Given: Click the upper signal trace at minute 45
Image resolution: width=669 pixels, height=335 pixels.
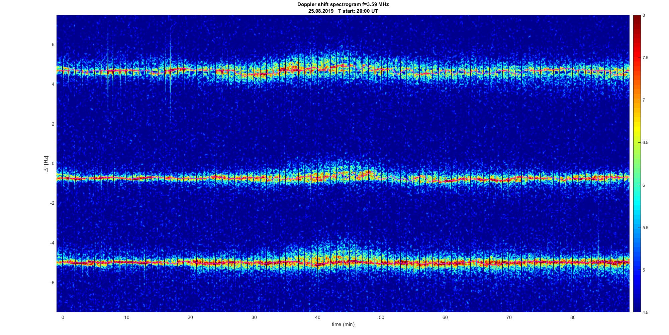Looking at the screenshot, I should point(350,65).
